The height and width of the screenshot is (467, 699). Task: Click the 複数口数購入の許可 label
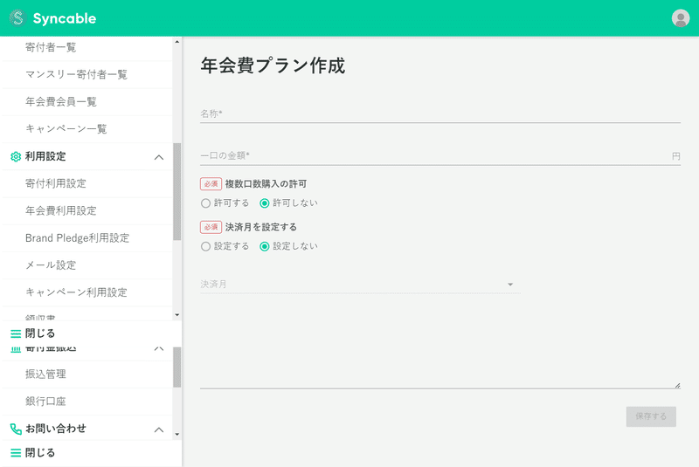266,184
